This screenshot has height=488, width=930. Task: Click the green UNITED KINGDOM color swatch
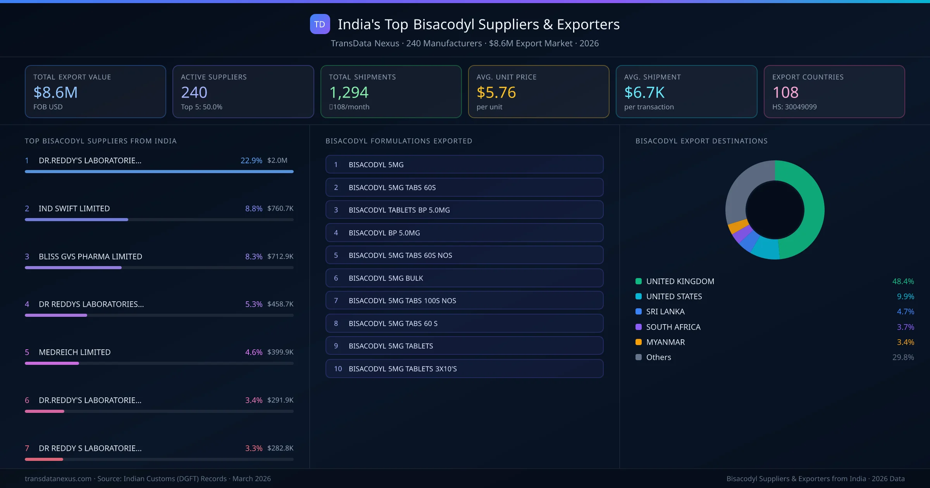pos(638,281)
